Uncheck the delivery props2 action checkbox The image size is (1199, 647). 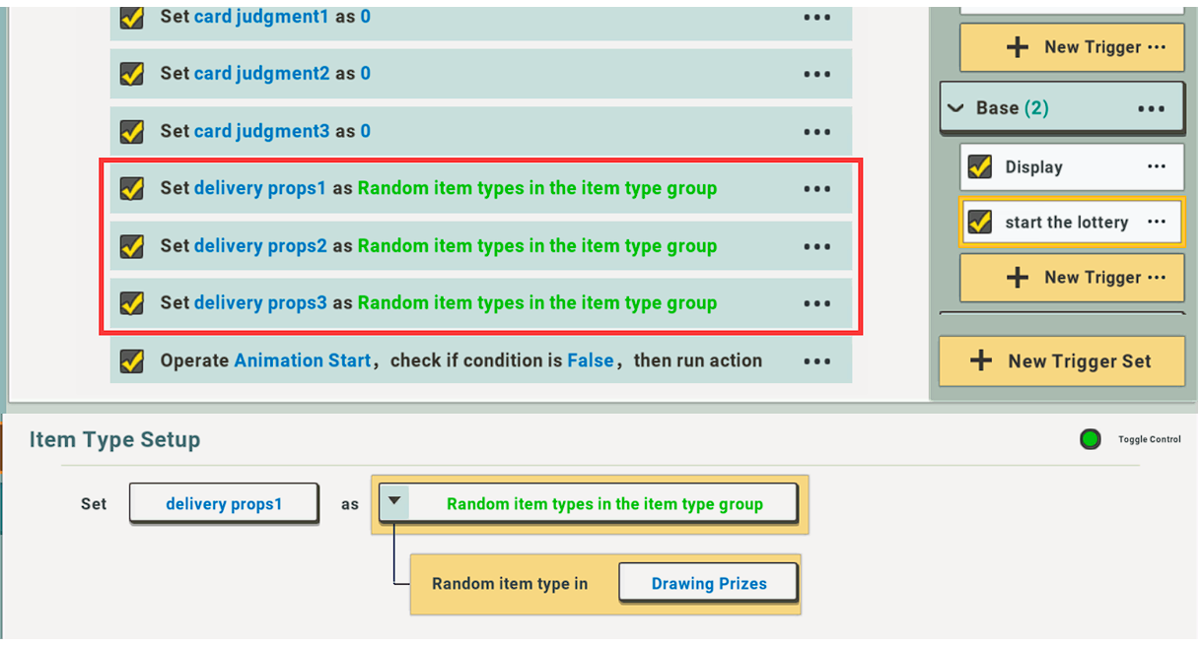coord(131,246)
